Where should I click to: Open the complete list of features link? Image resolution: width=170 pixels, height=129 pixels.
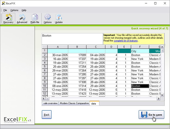(x=126, y=41)
